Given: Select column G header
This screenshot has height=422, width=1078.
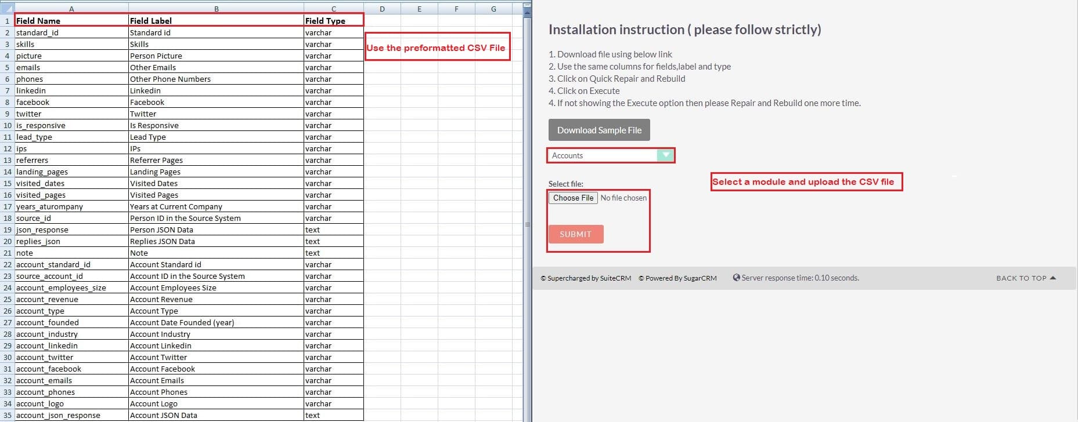Looking at the screenshot, I should click(493, 9).
